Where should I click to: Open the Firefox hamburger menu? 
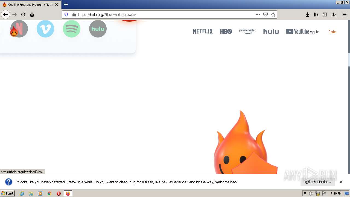[x=345, y=15]
